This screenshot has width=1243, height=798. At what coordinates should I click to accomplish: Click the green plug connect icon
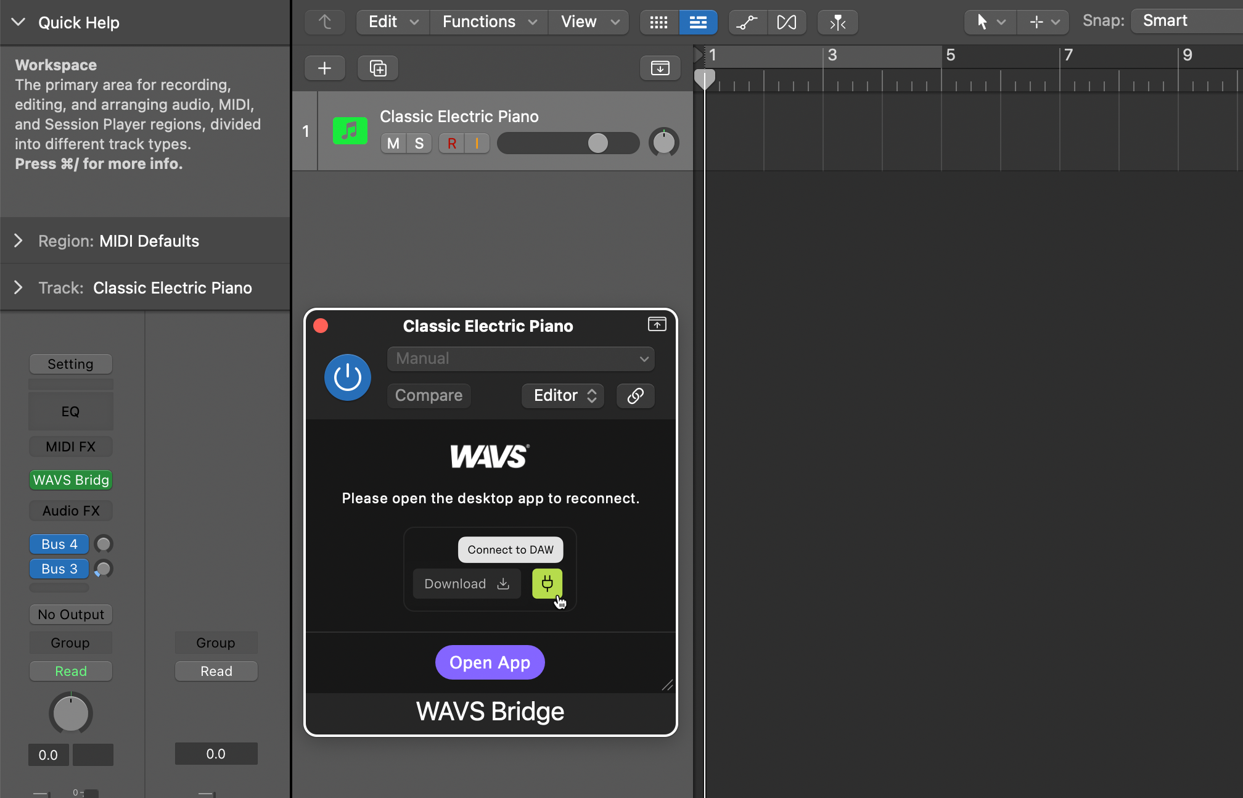(x=547, y=583)
